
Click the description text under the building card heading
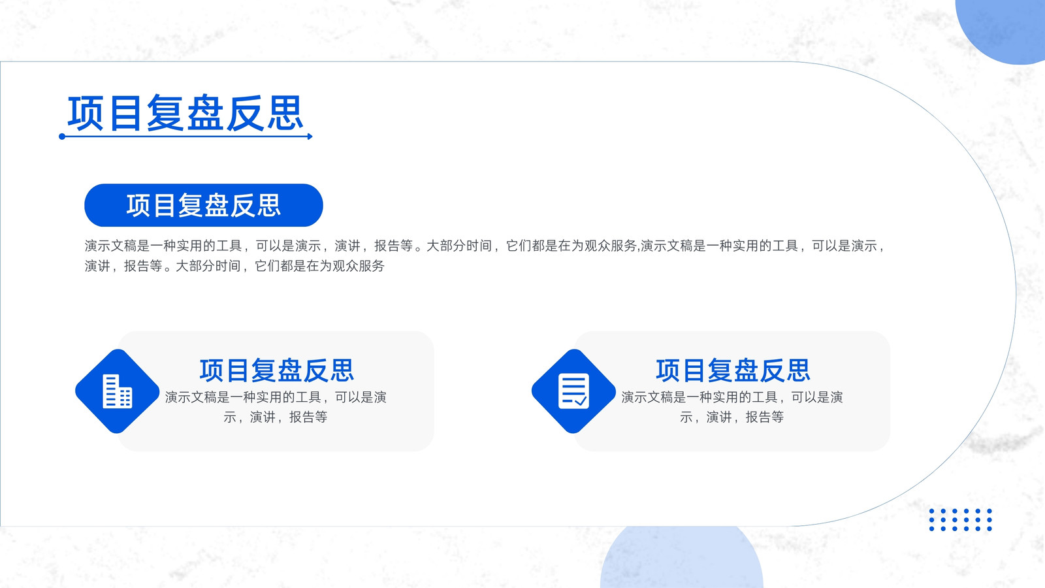pyautogui.click(x=276, y=407)
